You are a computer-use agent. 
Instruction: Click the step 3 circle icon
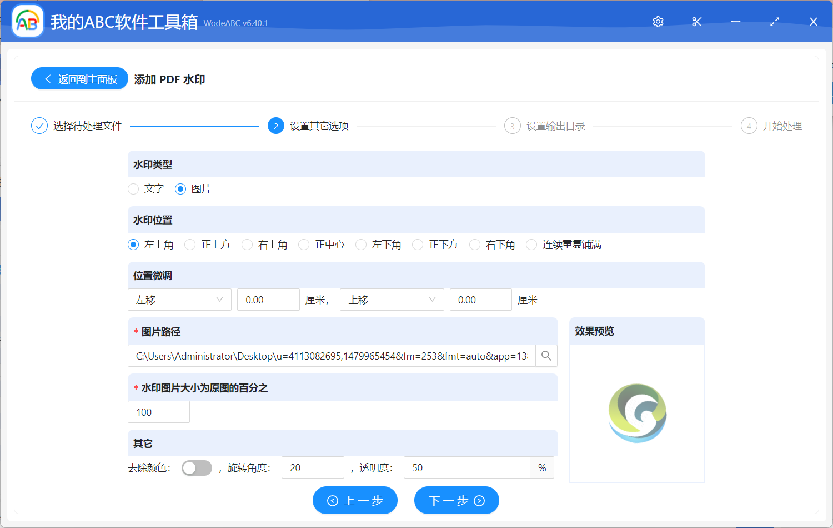(512, 126)
